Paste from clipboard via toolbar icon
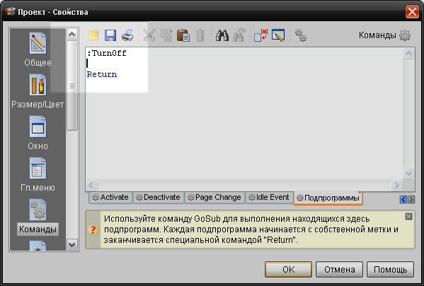Image resolution: width=424 pixels, height=286 pixels. (183, 35)
